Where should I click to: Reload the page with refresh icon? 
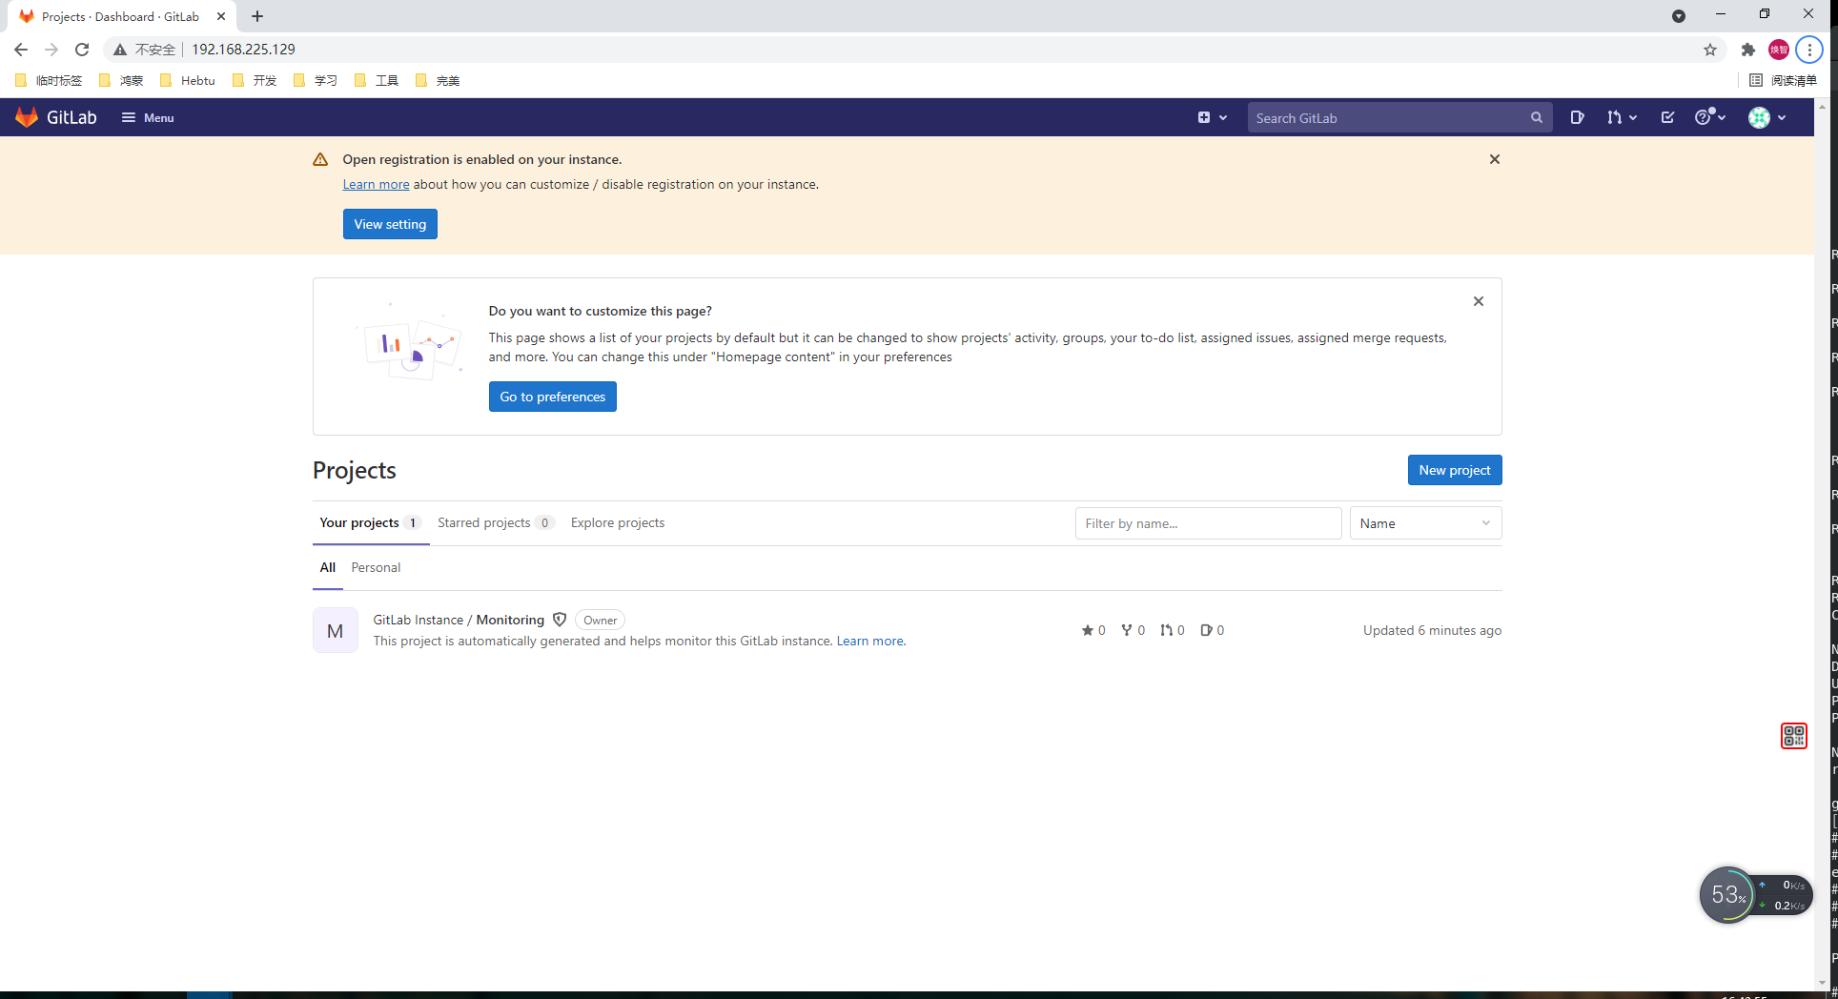[x=82, y=50]
